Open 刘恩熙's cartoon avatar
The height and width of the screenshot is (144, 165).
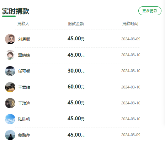coord(10,39)
